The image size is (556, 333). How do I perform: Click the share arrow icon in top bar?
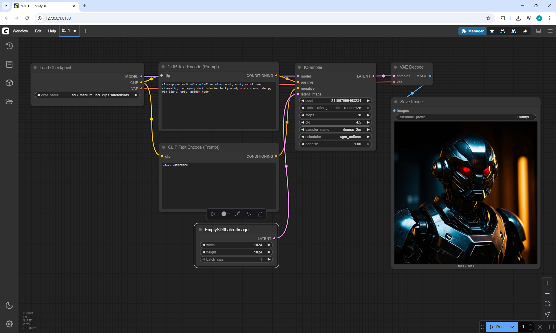coord(525,31)
